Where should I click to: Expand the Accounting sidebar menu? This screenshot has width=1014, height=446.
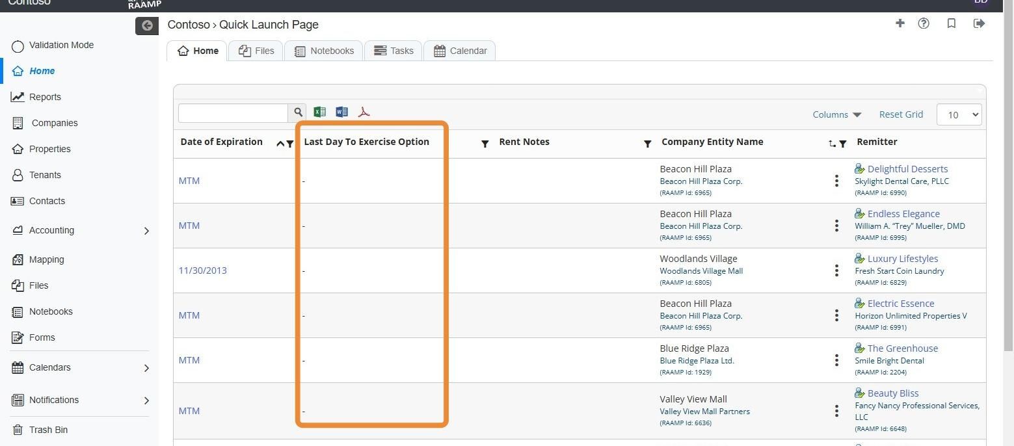coord(146,231)
